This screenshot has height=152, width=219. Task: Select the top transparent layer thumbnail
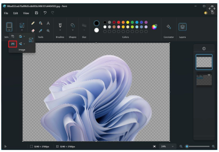[x=204, y=62]
